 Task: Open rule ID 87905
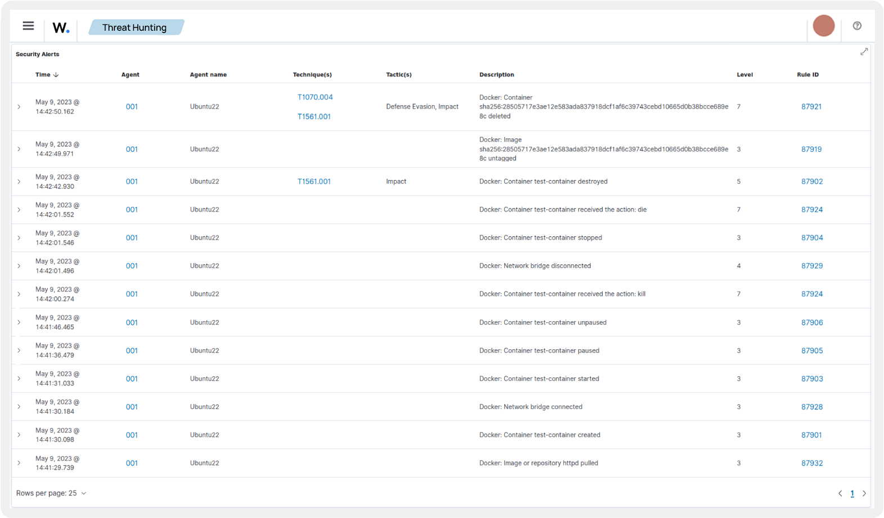tap(812, 350)
